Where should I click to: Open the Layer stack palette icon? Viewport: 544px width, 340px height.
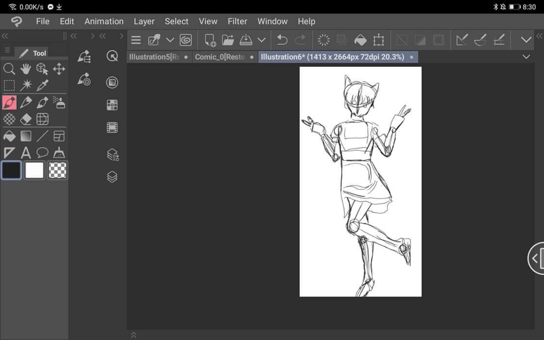pyautogui.click(x=112, y=177)
